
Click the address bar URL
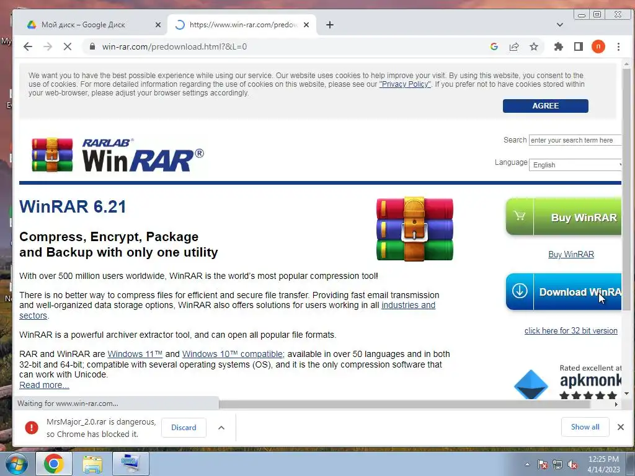pos(174,46)
